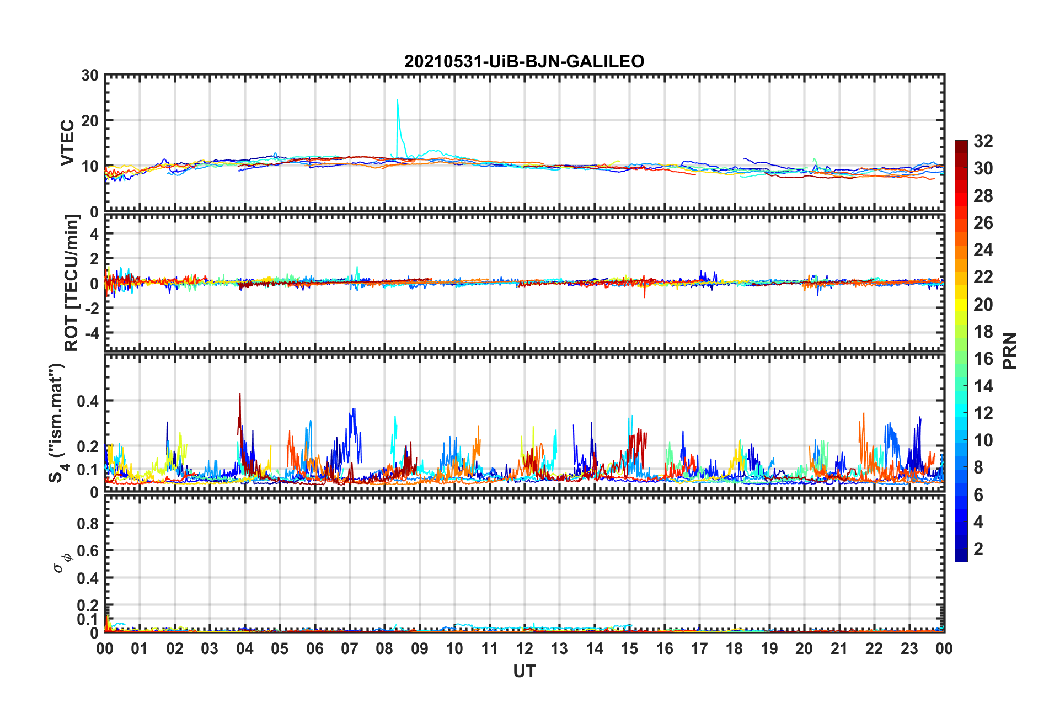Click the cyan VTEC spike peak
This screenshot has width=1049, height=702.
point(397,100)
